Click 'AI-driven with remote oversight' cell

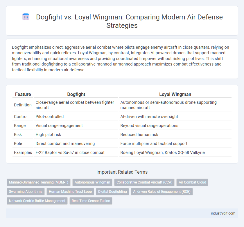[x=175, y=117]
